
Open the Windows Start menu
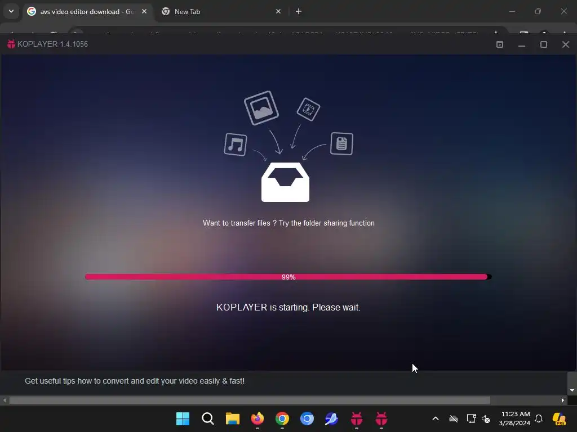[183, 418]
